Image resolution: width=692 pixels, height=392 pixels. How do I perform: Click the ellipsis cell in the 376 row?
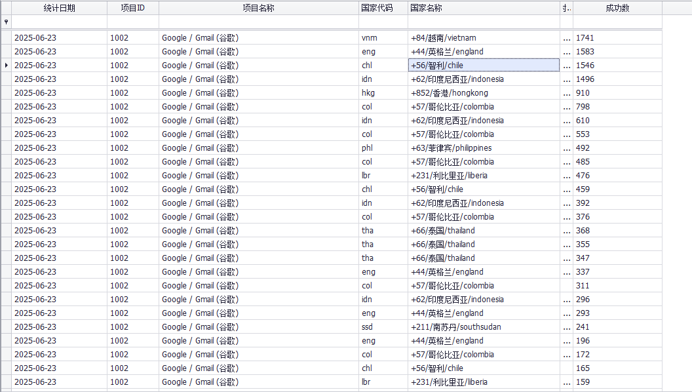(566, 217)
